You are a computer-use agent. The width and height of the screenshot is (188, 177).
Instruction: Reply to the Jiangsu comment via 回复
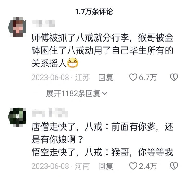pos(106,78)
